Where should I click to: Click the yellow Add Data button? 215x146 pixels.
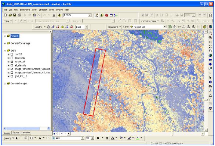[x=59, y=15]
